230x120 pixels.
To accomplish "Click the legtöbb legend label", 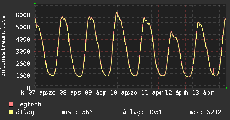I will pyautogui.click(x=29, y=105).
